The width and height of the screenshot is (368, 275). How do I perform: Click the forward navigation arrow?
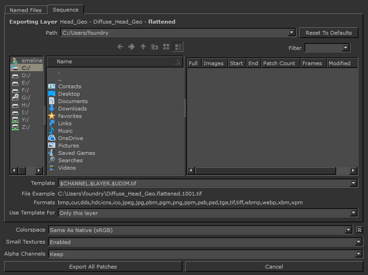[132, 47]
